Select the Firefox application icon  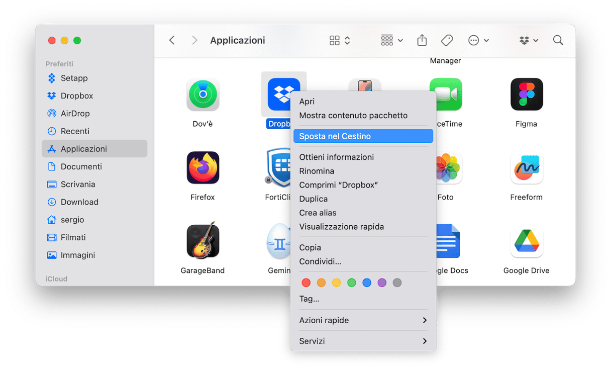(x=202, y=168)
